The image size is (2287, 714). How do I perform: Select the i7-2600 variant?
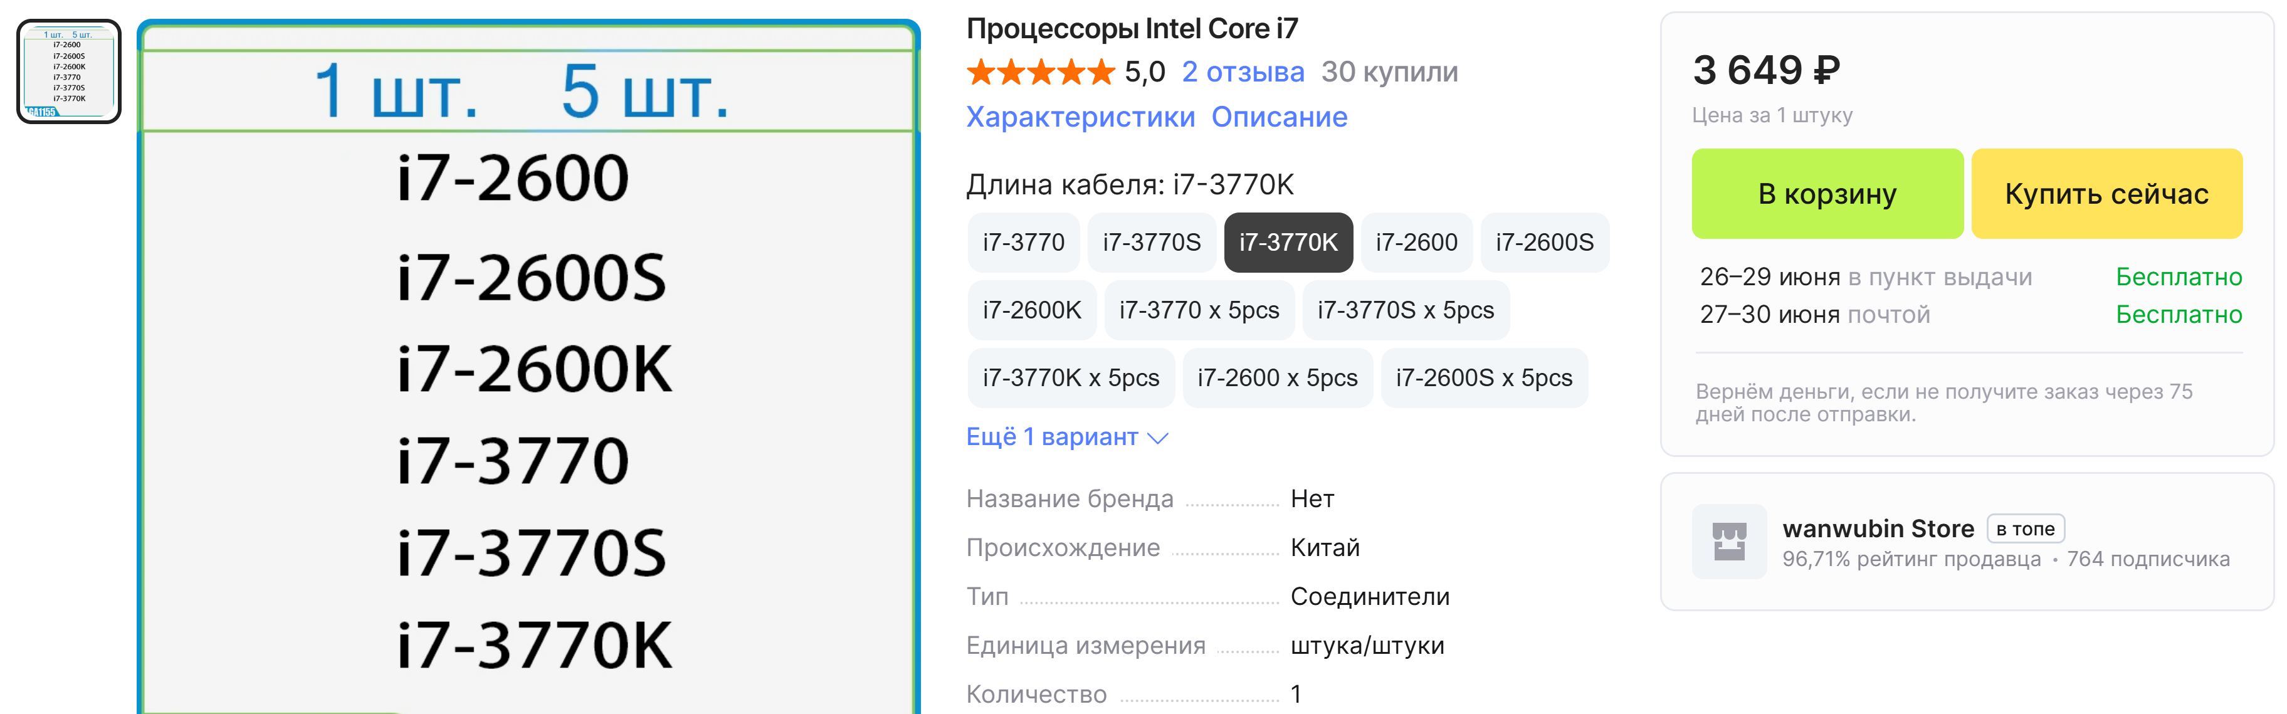pos(1417,243)
